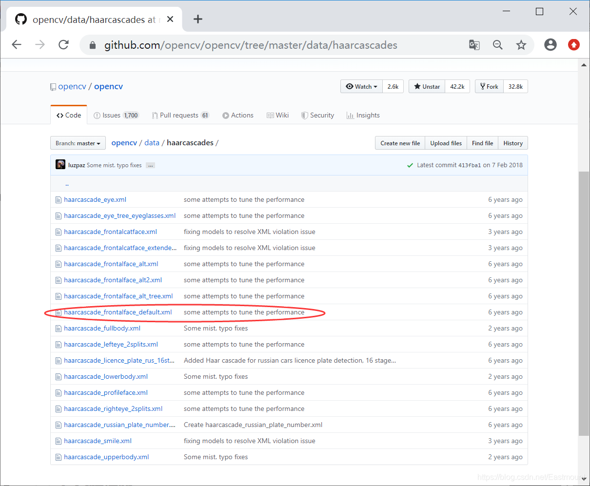Screen dimensions: 590x486
Task: Open haarcascade_lowerbody.xml
Action: 106,377
